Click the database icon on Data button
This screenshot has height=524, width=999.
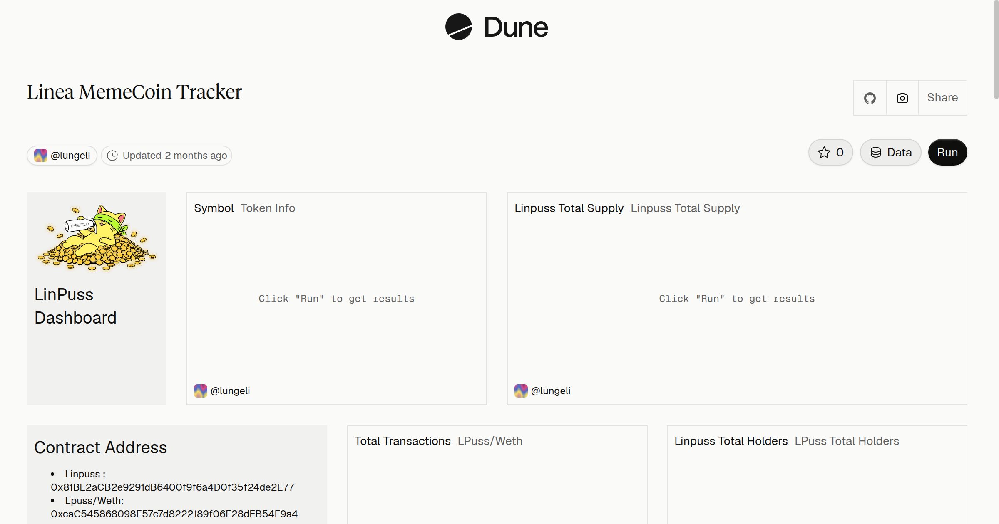(x=876, y=153)
